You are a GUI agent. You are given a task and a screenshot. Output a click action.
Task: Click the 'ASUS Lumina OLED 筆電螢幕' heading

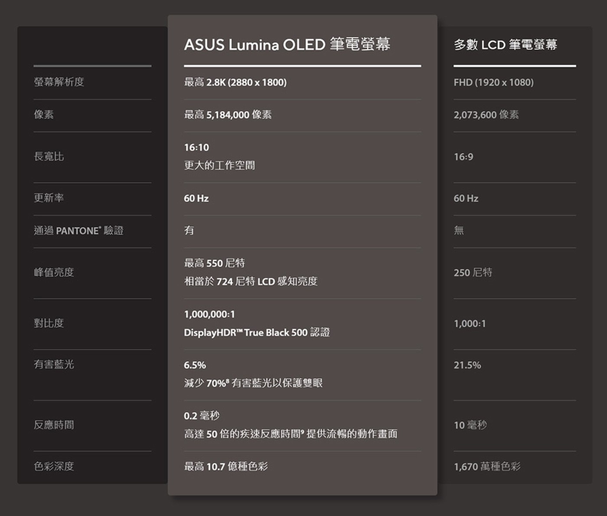coord(287,44)
